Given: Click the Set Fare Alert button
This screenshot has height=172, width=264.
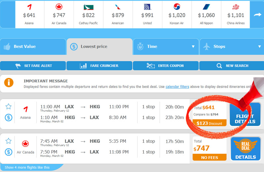Looking at the screenshot, I should click(x=33, y=66).
